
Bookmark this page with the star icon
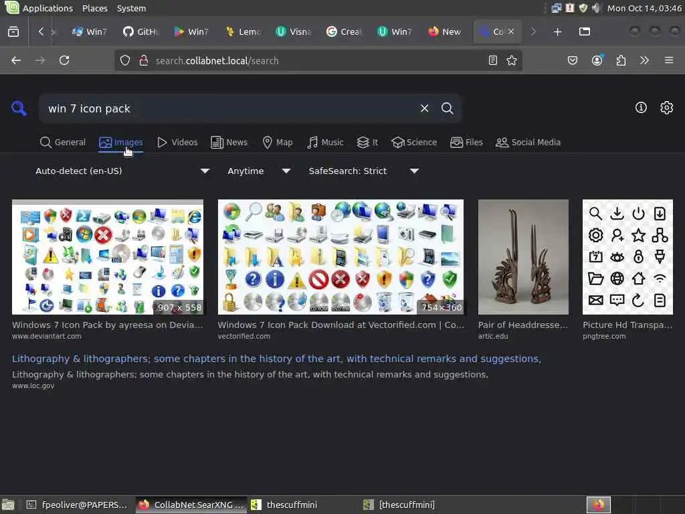[x=512, y=60]
